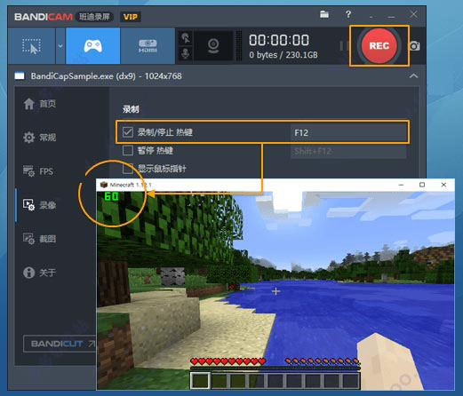
Task: Collapse the BandiCapSample.exe target bar
Action: (x=413, y=76)
